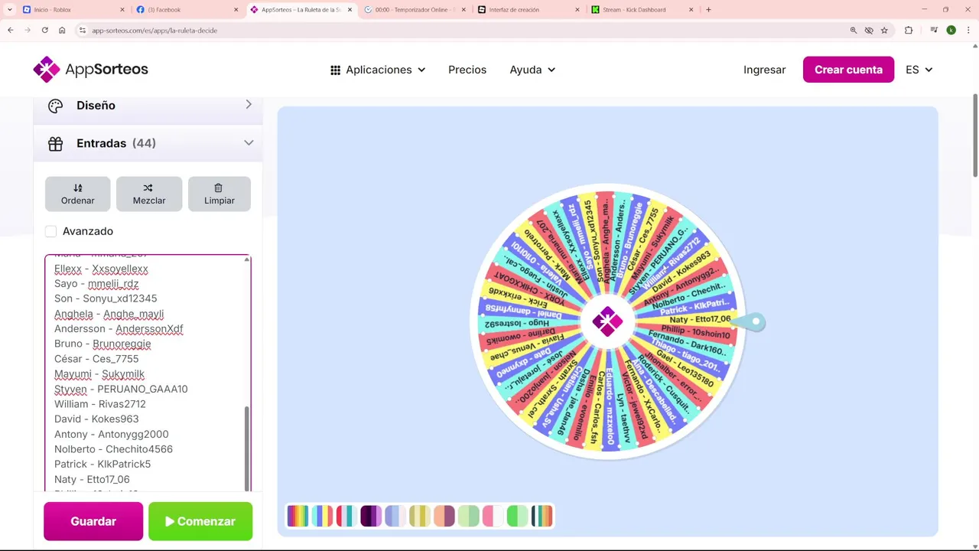Click the entry line 'Naty - Etto17_06'
The width and height of the screenshot is (979, 551).
click(x=92, y=479)
